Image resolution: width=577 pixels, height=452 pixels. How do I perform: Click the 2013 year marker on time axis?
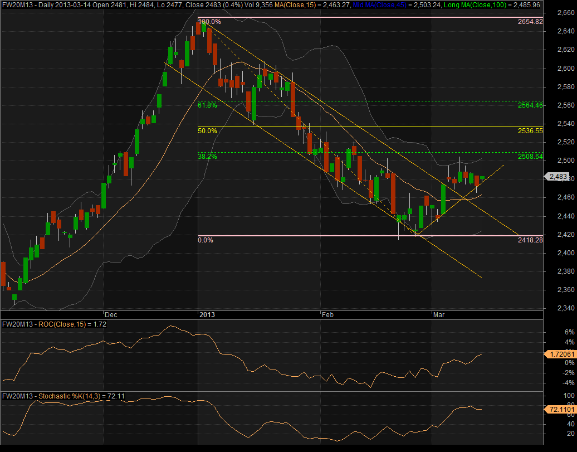pos(208,314)
